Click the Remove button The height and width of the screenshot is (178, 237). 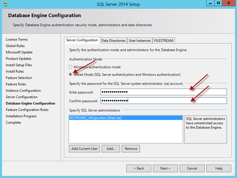[x=131, y=149]
